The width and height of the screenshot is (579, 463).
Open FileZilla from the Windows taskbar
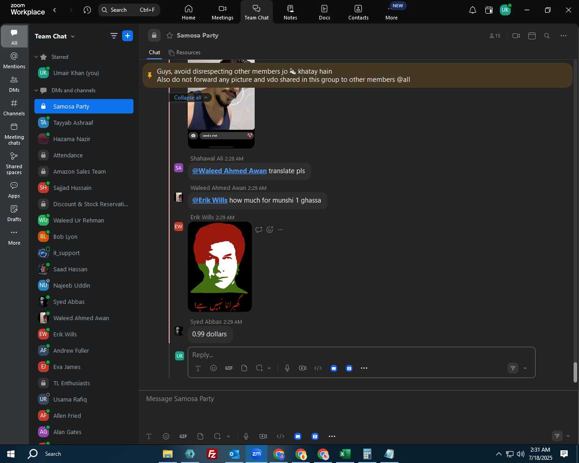(212, 454)
